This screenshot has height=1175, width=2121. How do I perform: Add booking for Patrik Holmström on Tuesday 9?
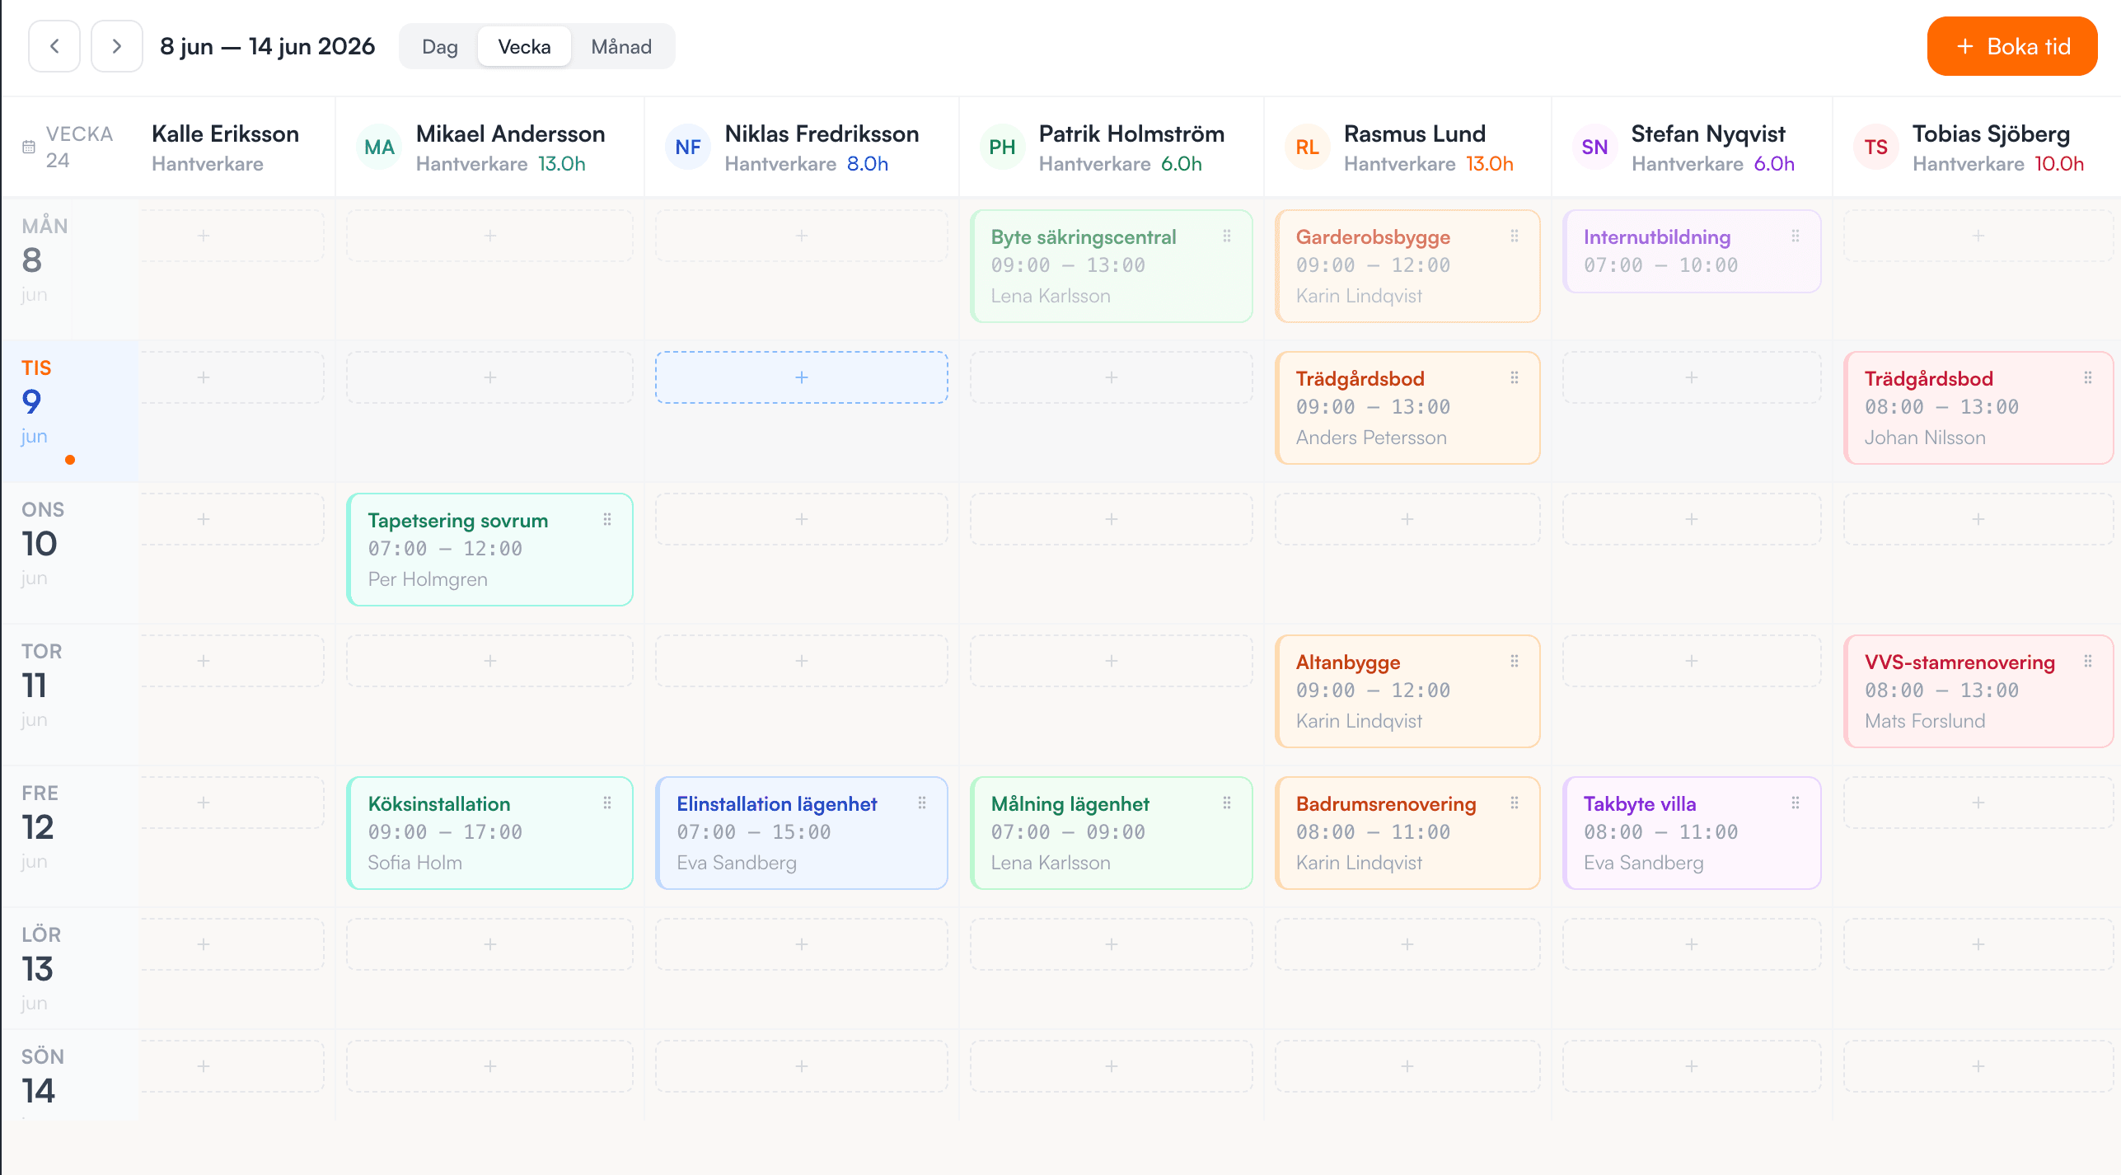[1112, 377]
